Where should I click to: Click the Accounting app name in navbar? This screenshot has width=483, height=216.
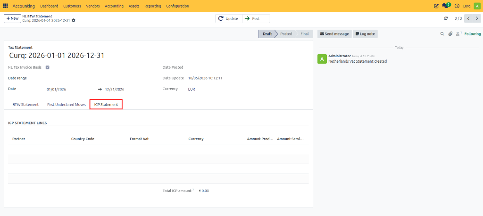point(24,6)
